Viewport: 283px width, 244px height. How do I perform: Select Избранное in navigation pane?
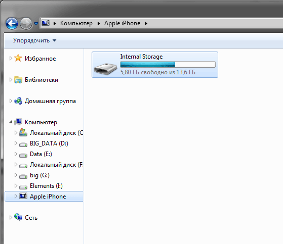41,59
